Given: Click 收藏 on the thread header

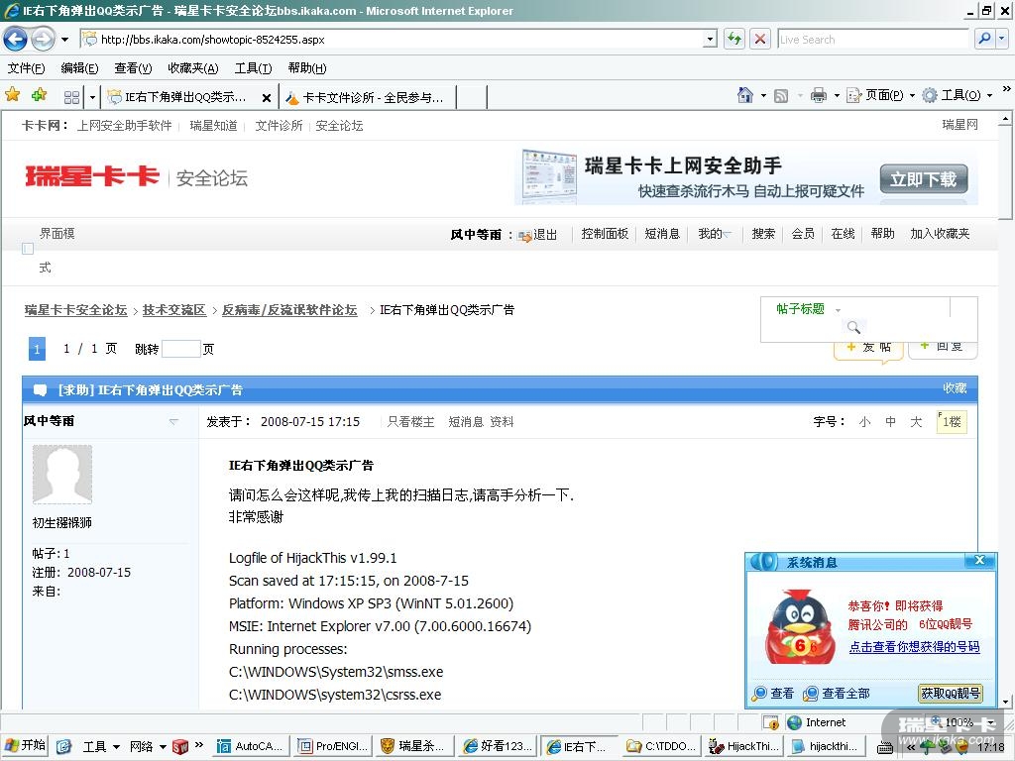Looking at the screenshot, I should (x=955, y=388).
